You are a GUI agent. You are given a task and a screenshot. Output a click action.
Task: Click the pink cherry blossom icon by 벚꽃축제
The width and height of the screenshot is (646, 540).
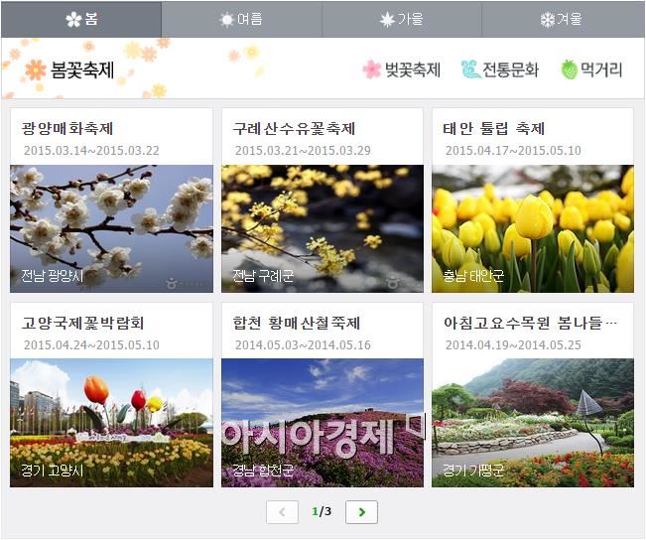pos(372,69)
